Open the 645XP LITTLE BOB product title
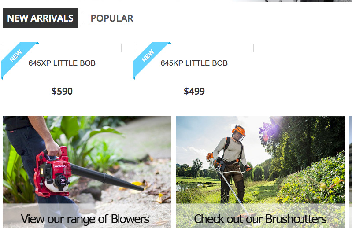Viewport: 352px width, 228px height. [62, 63]
